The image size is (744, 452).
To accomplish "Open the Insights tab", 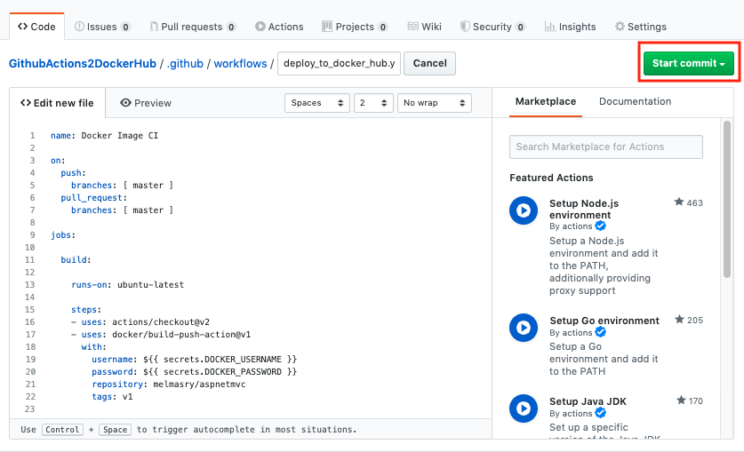I will coord(570,27).
